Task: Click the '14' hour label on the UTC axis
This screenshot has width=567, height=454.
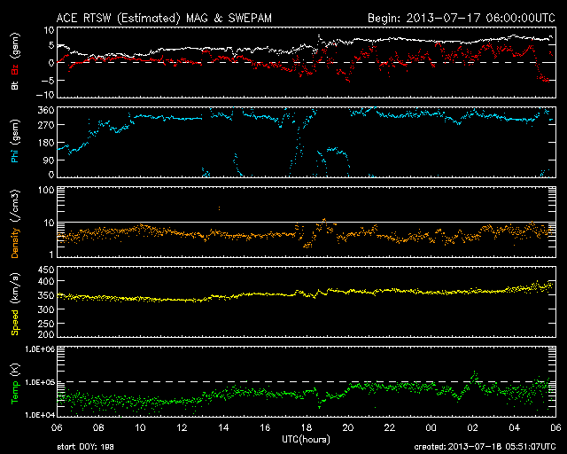Action: 223,427
